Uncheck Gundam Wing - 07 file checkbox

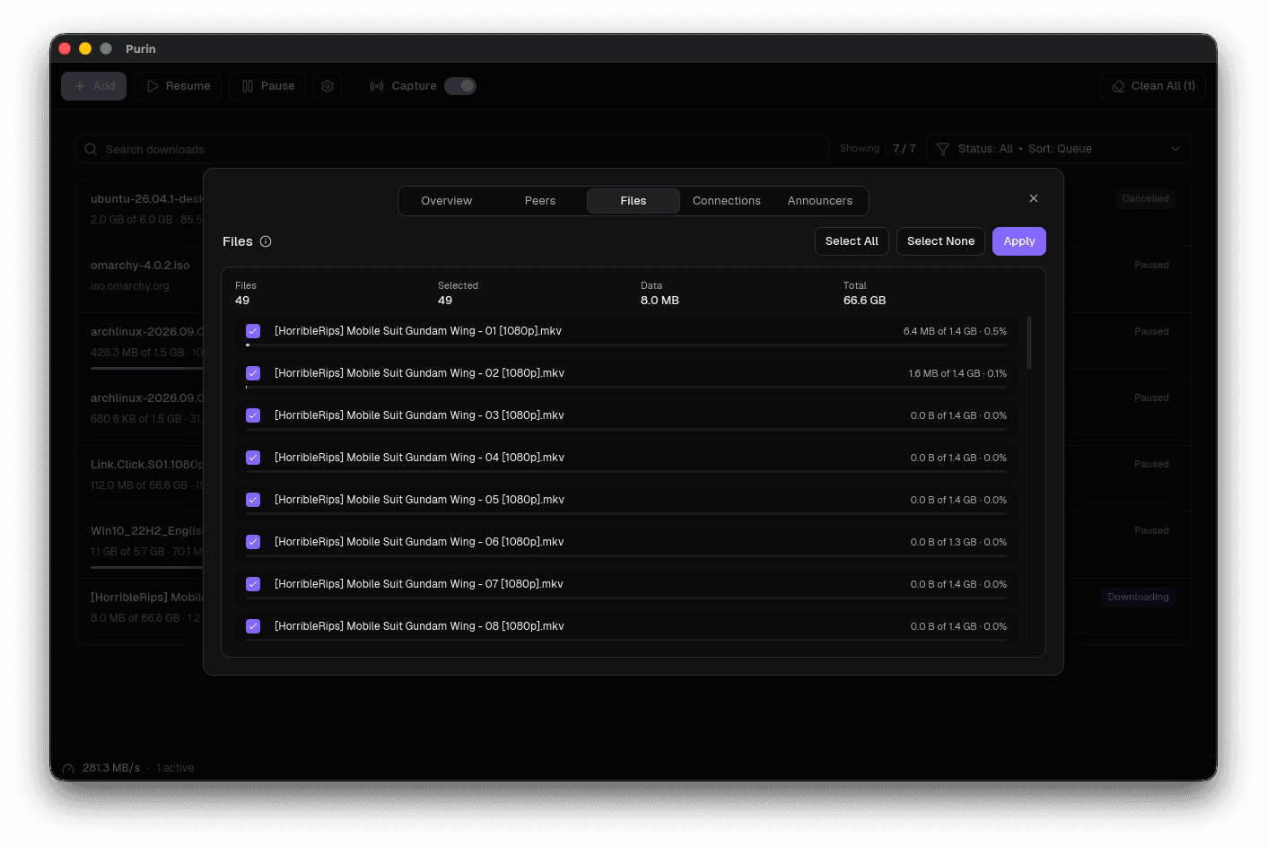coord(253,584)
